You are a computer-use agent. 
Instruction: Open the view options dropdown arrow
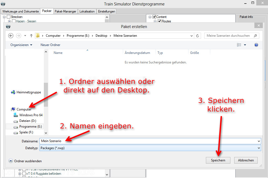coord(245,45)
